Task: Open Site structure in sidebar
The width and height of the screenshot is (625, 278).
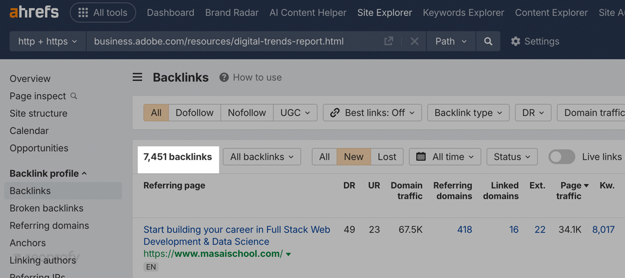Action: coord(39,113)
